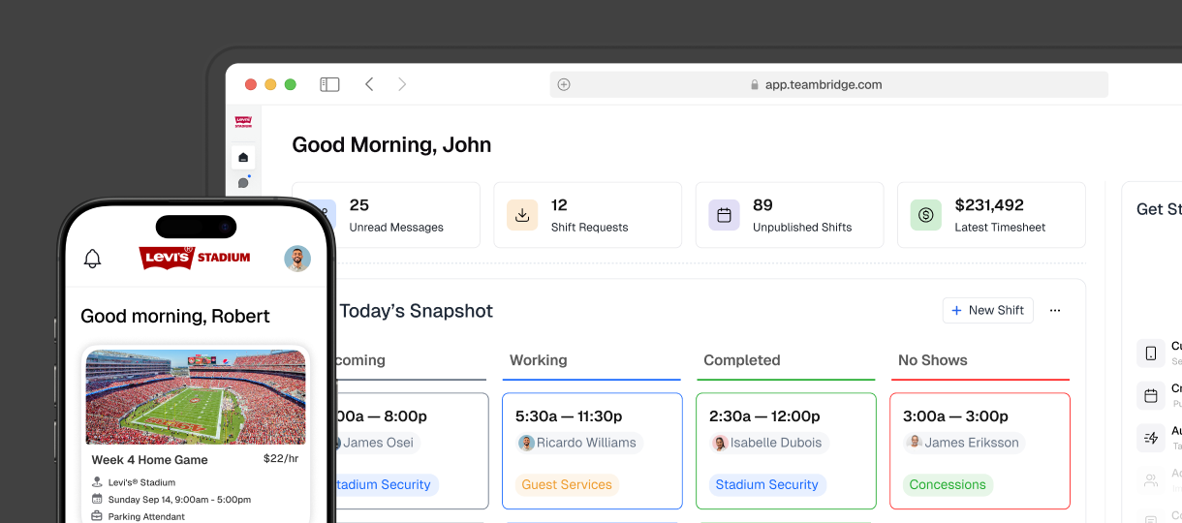1182x523 pixels.
Task: Click James Eriksson name chip
Action: [x=964, y=443]
